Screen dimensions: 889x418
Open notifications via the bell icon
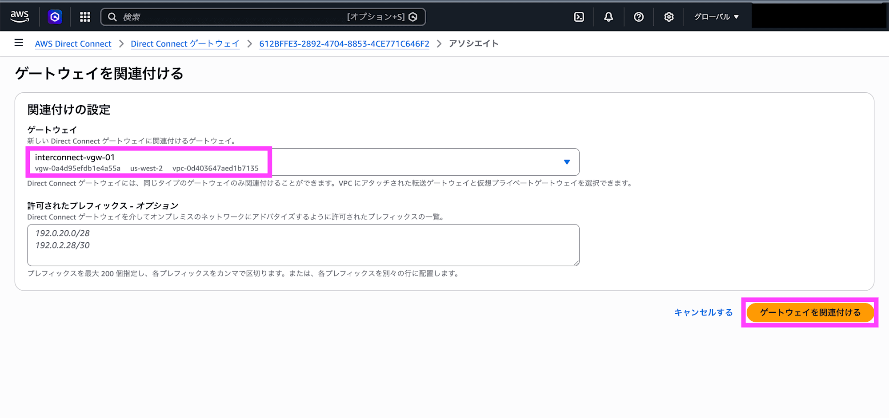(x=609, y=16)
